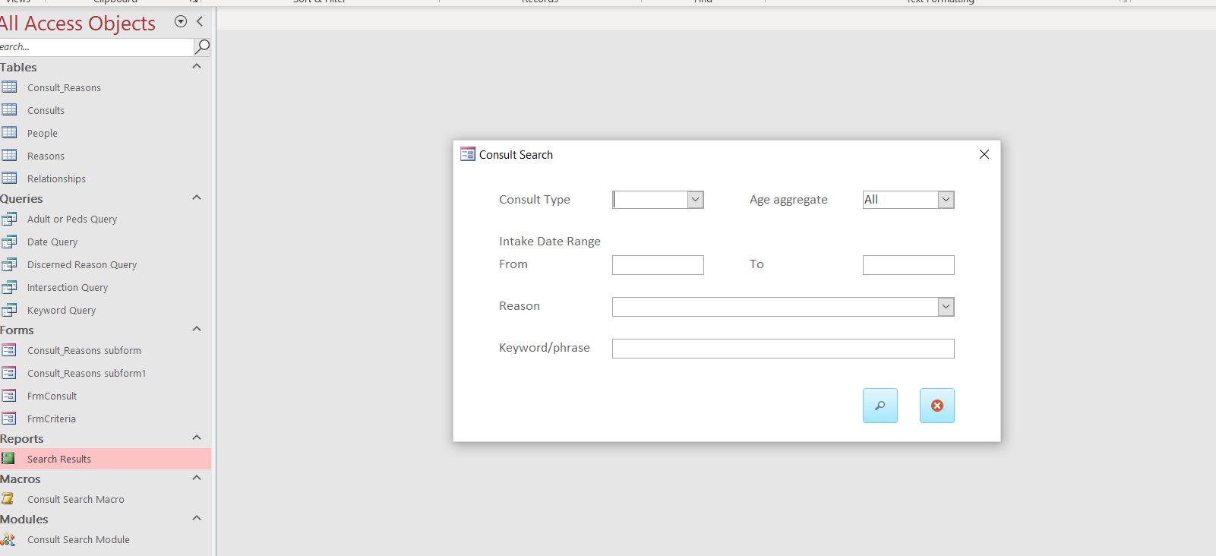Click the FrmCriteria form name
This screenshot has width=1216, height=556.
(52, 419)
